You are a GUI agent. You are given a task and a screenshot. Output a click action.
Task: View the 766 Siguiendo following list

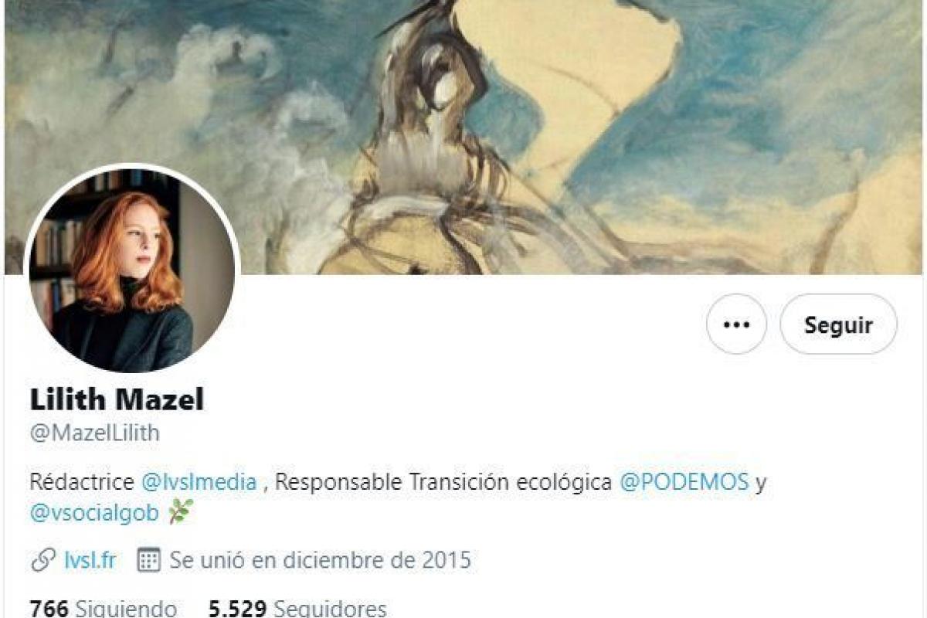103,609
